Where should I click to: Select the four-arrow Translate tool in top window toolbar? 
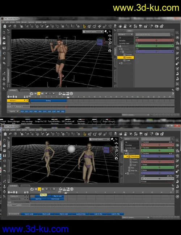[x=100, y=26]
